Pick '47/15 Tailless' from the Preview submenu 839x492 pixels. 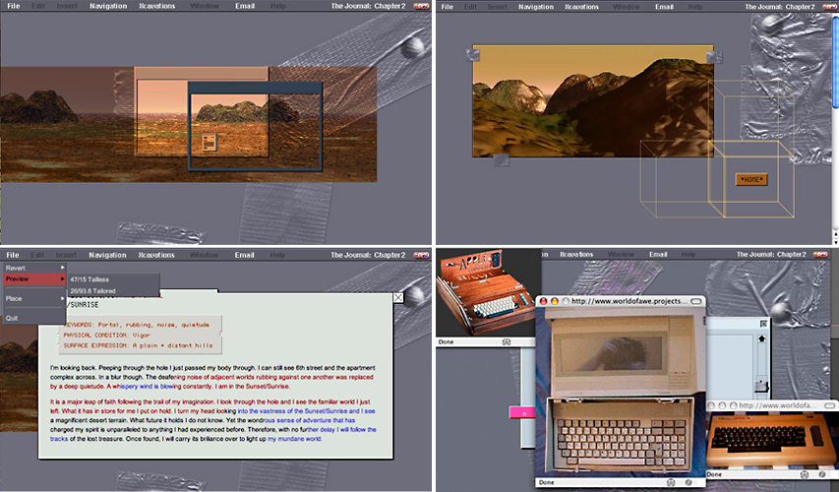90,279
